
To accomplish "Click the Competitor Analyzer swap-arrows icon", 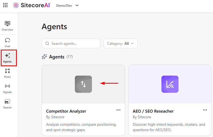I will click(83, 84).
